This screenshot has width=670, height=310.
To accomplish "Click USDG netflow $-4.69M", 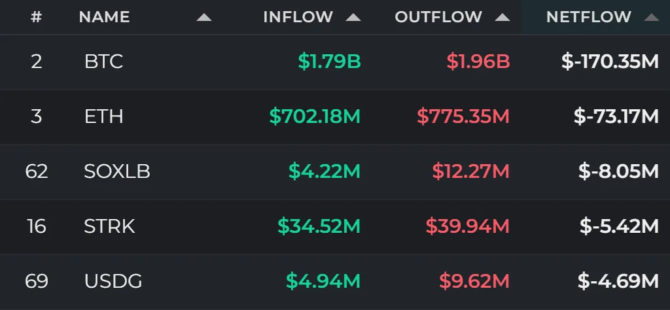I will [x=618, y=281].
